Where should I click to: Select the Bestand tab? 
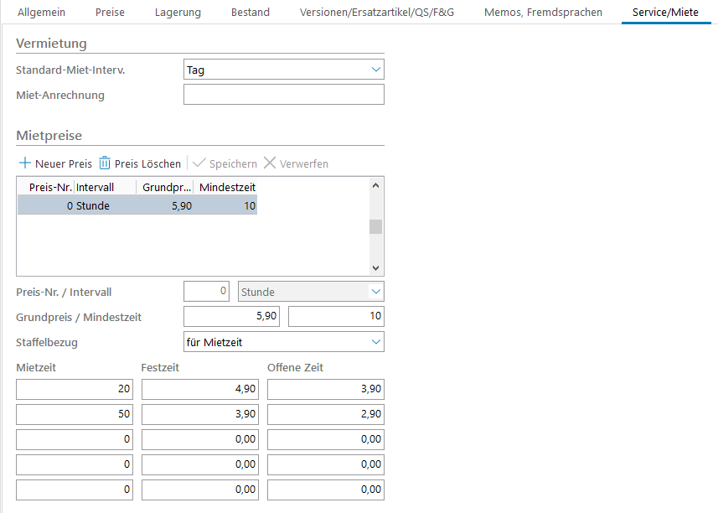point(250,13)
